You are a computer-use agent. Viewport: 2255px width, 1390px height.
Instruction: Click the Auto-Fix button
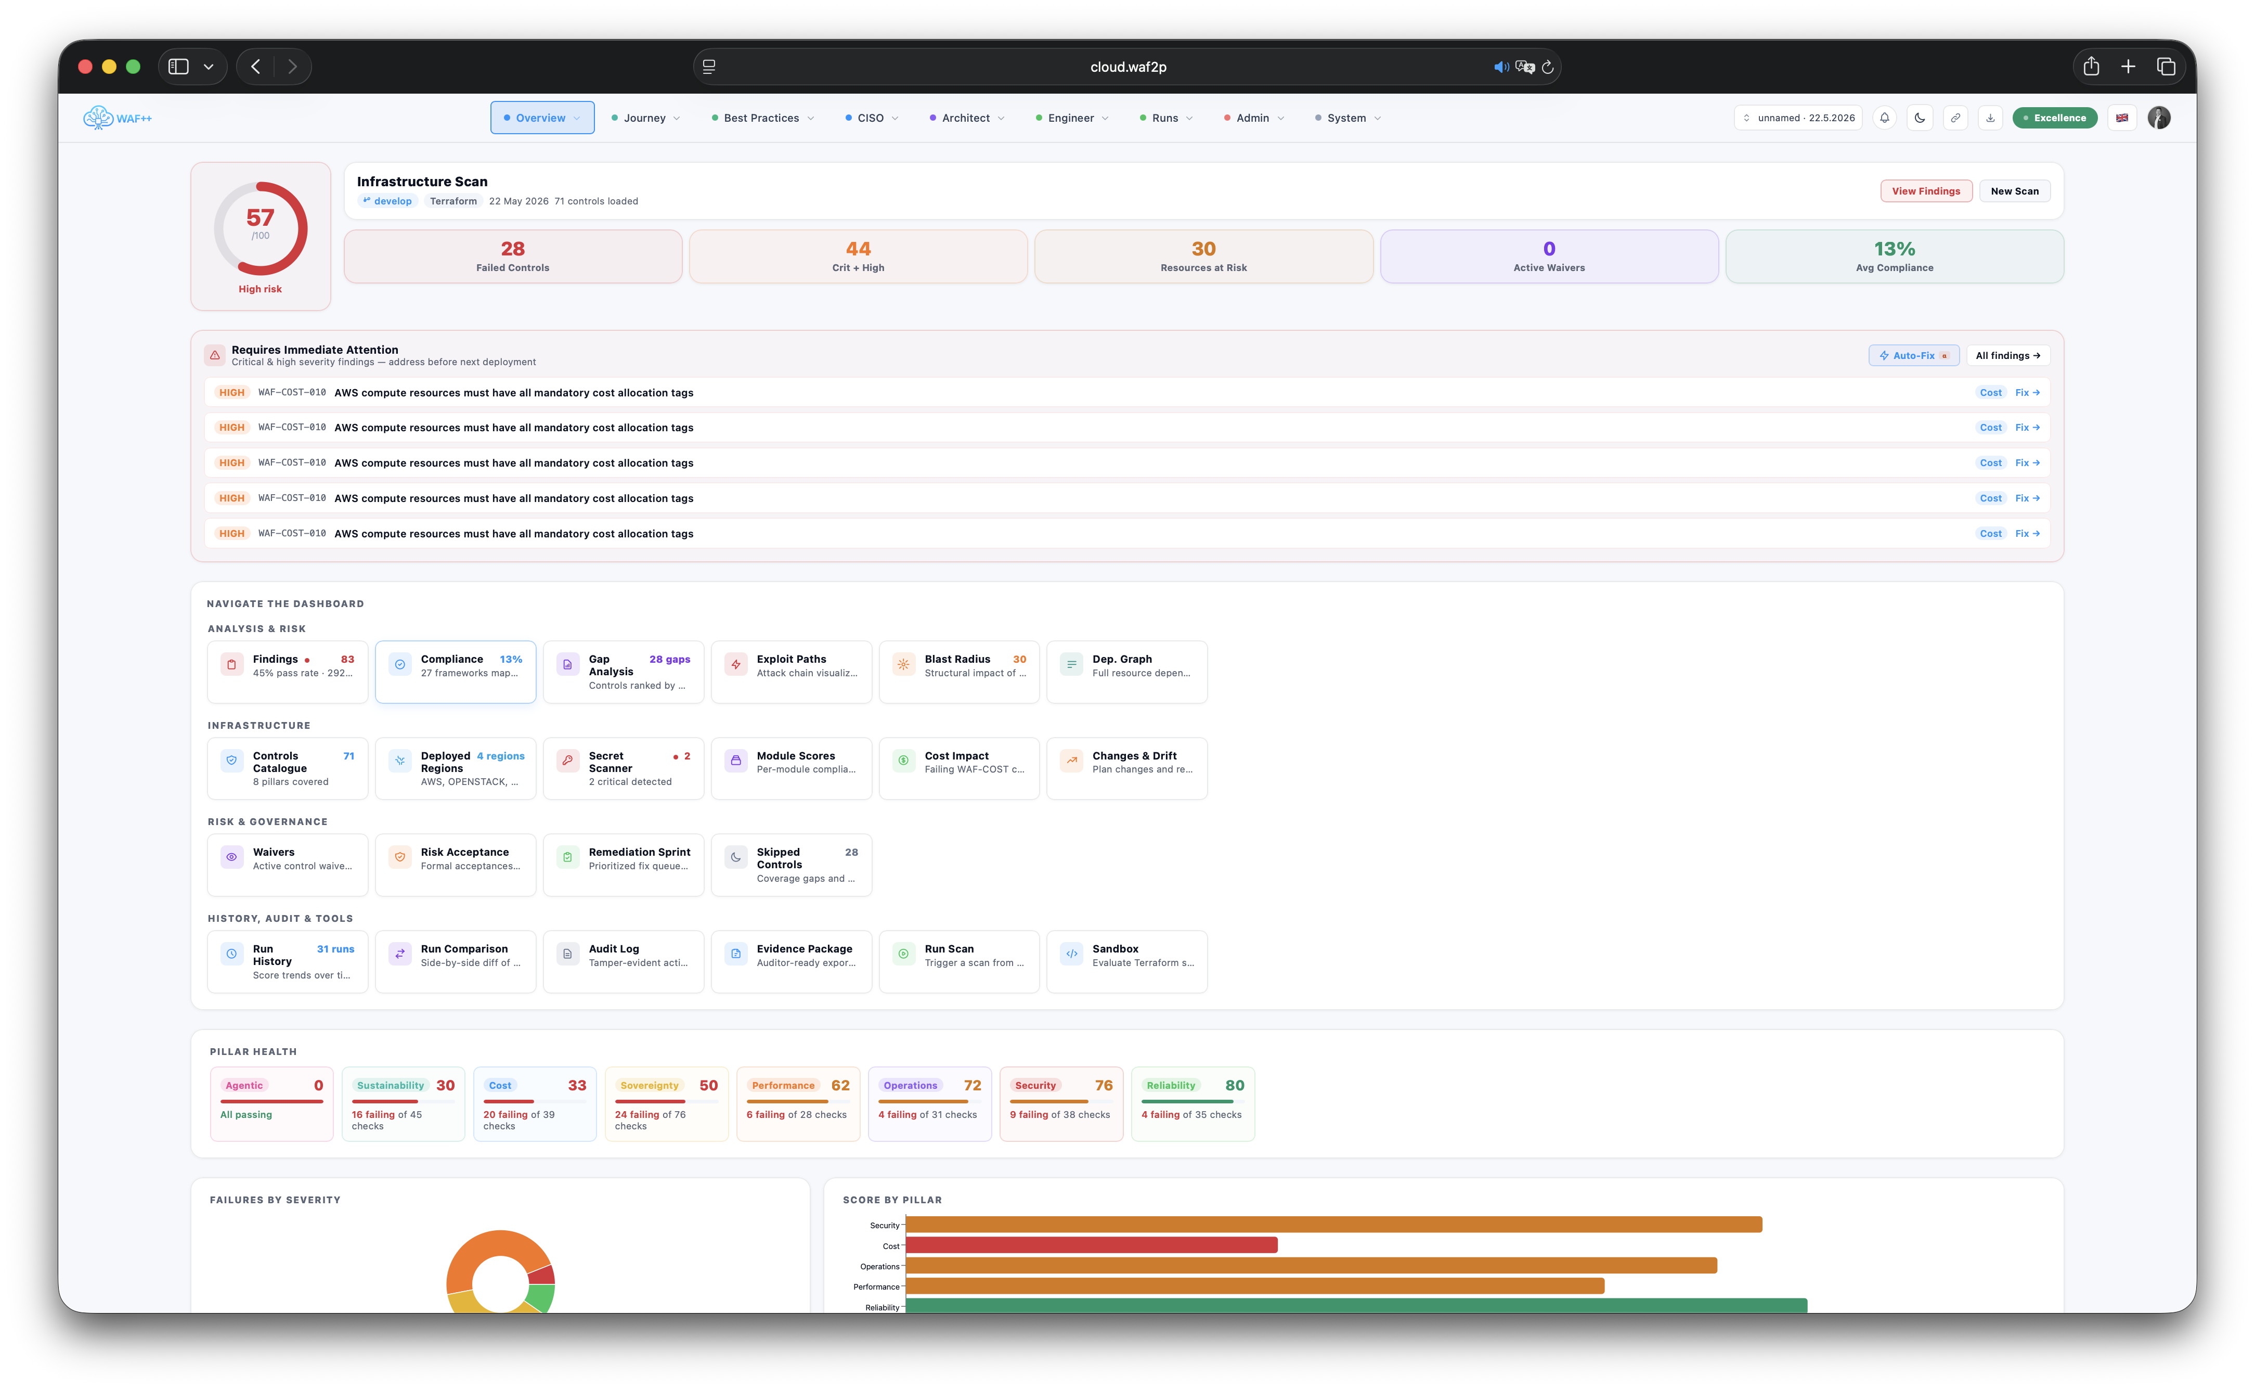tap(1914, 356)
